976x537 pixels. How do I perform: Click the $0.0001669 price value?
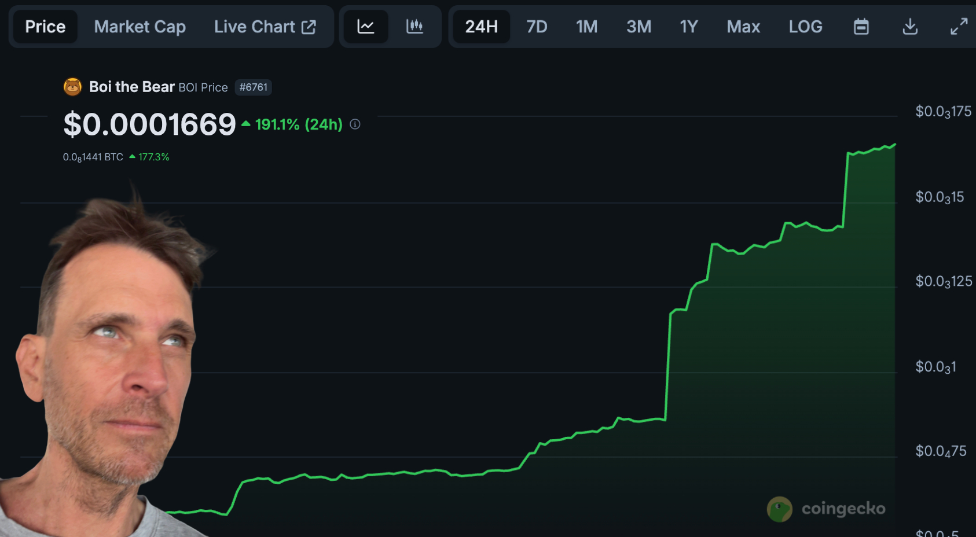[149, 124]
